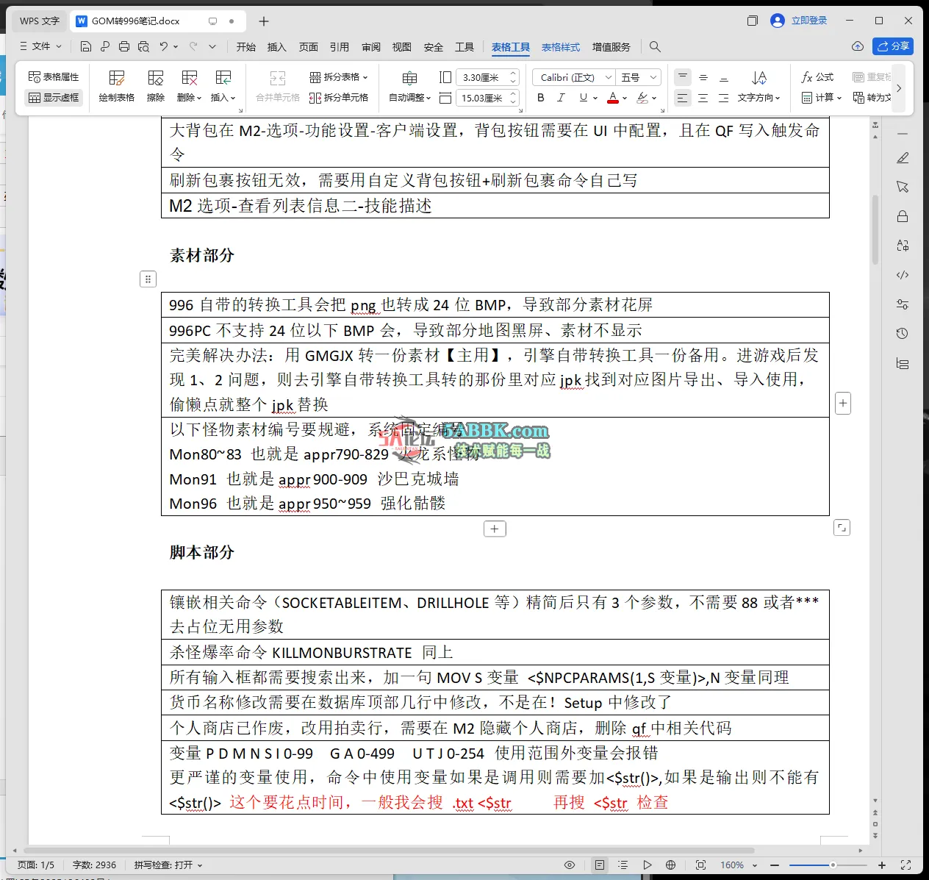The height and width of the screenshot is (880, 929).
Task: Open the 审阅 review menu
Action: [370, 46]
